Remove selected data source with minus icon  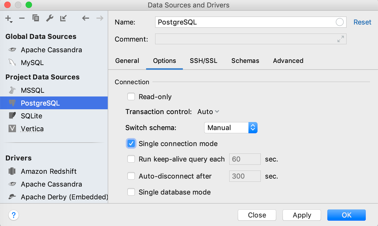22,18
